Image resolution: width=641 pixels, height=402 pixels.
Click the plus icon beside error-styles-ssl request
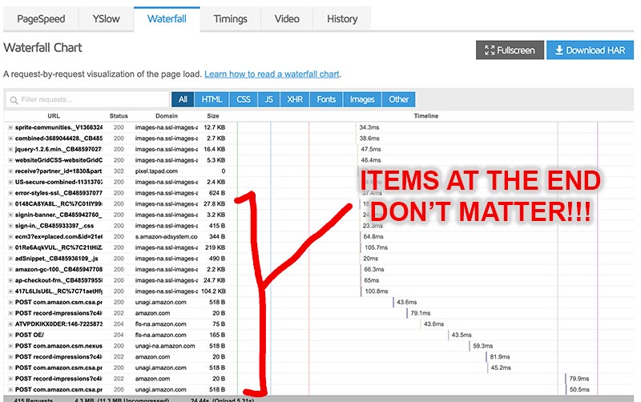point(10,193)
